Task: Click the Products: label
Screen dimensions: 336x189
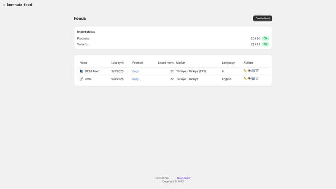Action: coord(83,38)
